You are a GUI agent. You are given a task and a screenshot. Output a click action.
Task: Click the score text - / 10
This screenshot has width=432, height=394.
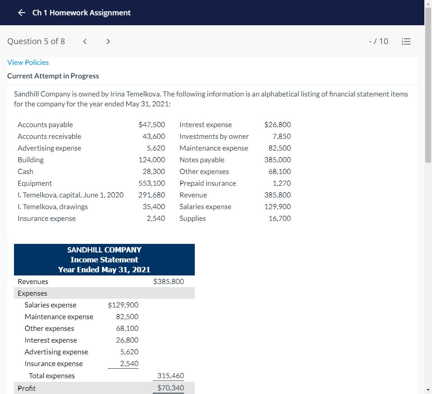pos(378,41)
